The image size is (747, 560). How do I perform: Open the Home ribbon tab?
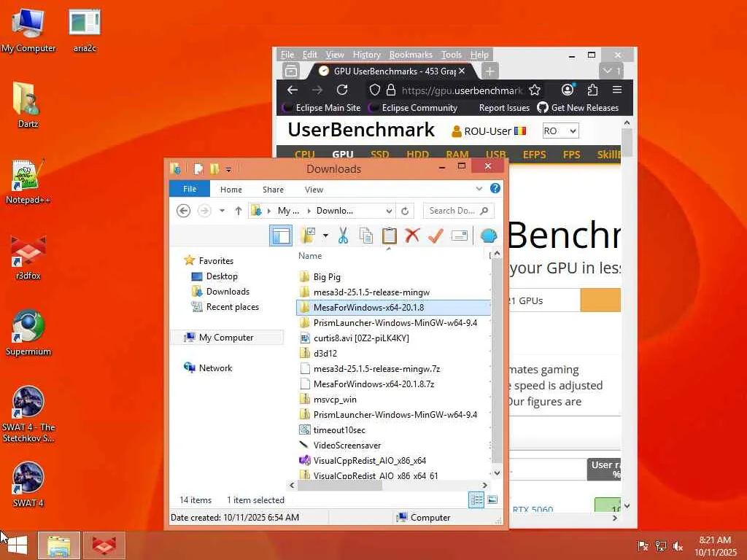(x=231, y=190)
